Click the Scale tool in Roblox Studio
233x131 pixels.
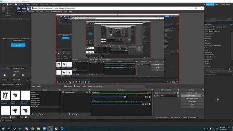tap(29, 9)
